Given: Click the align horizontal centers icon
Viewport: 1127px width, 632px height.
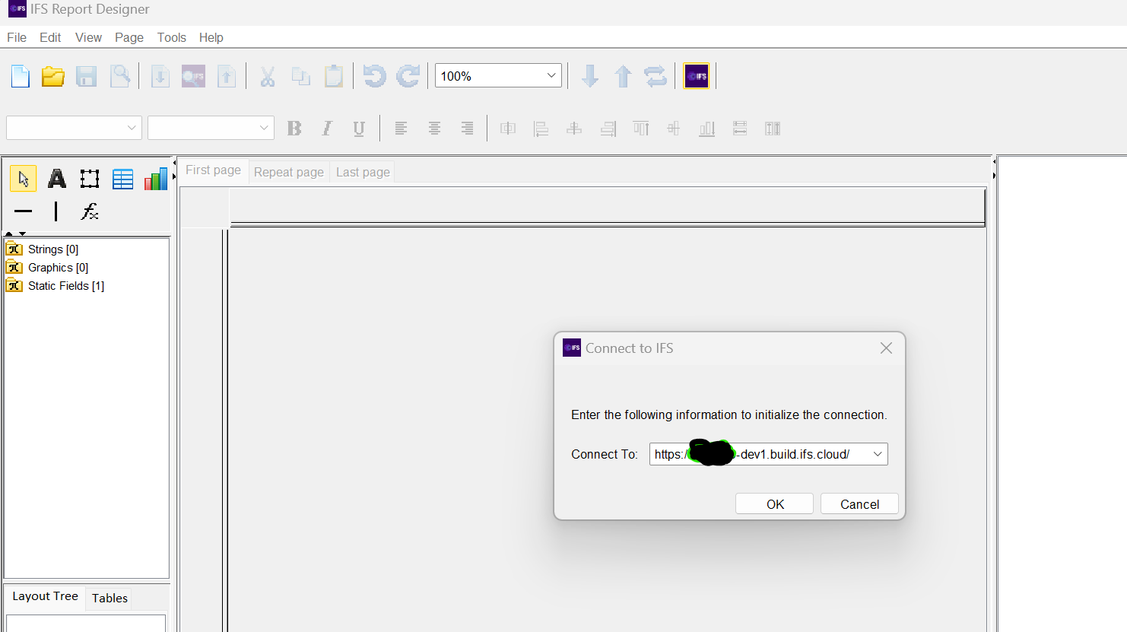Looking at the screenshot, I should pos(574,129).
